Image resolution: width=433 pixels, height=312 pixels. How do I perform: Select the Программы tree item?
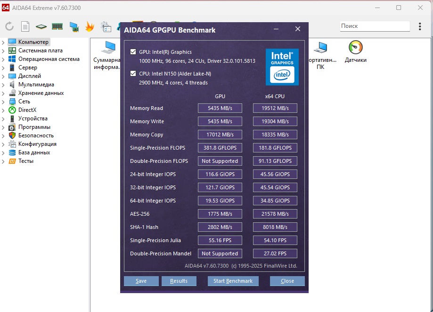34,127
